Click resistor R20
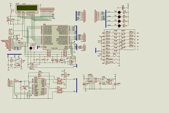This screenshot has width=169, height=113. [108, 46]
